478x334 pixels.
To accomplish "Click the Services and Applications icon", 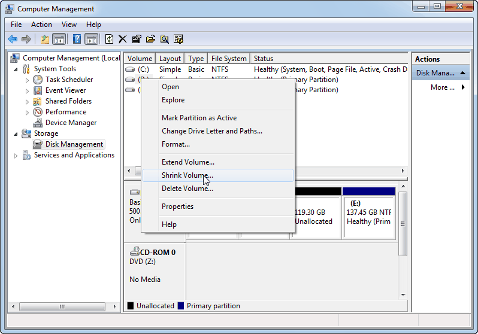I will click(x=27, y=155).
